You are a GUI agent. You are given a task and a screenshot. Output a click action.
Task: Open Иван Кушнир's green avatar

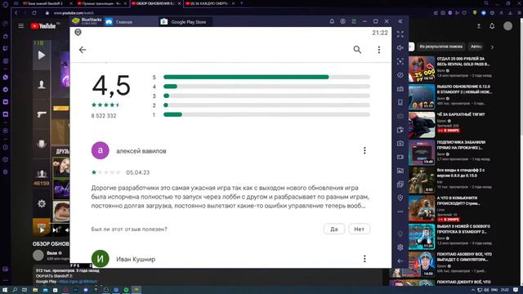[100, 259]
